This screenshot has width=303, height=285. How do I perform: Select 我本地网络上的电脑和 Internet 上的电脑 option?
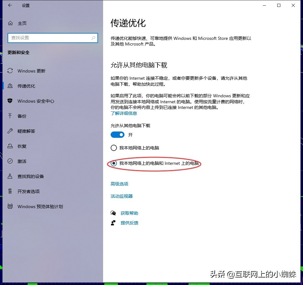[113, 164]
